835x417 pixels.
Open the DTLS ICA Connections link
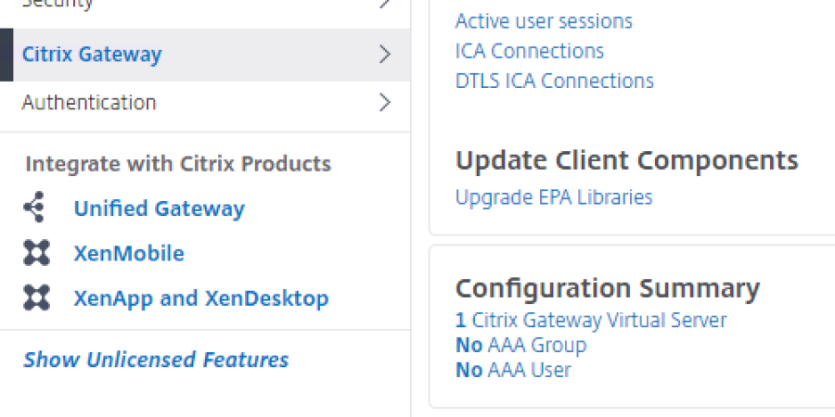tap(555, 81)
